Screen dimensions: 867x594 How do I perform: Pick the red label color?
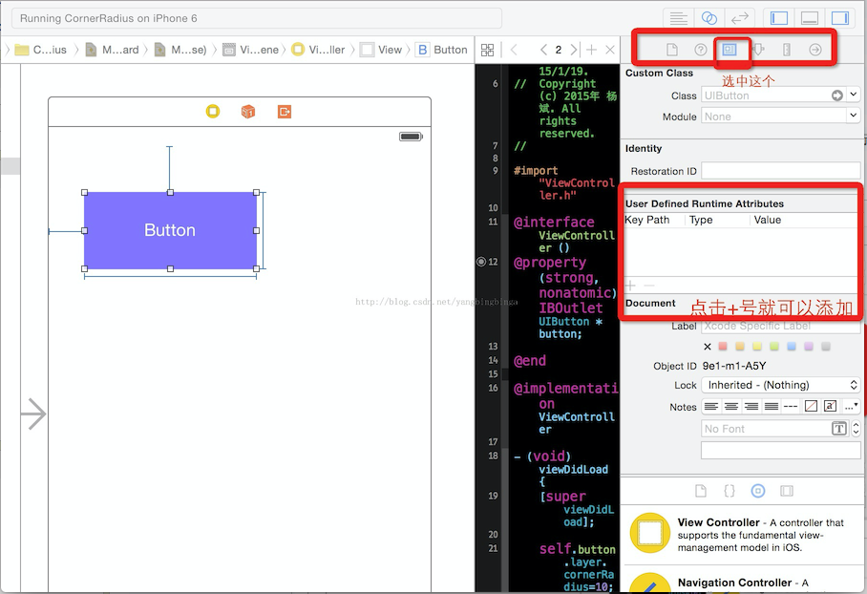point(723,347)
